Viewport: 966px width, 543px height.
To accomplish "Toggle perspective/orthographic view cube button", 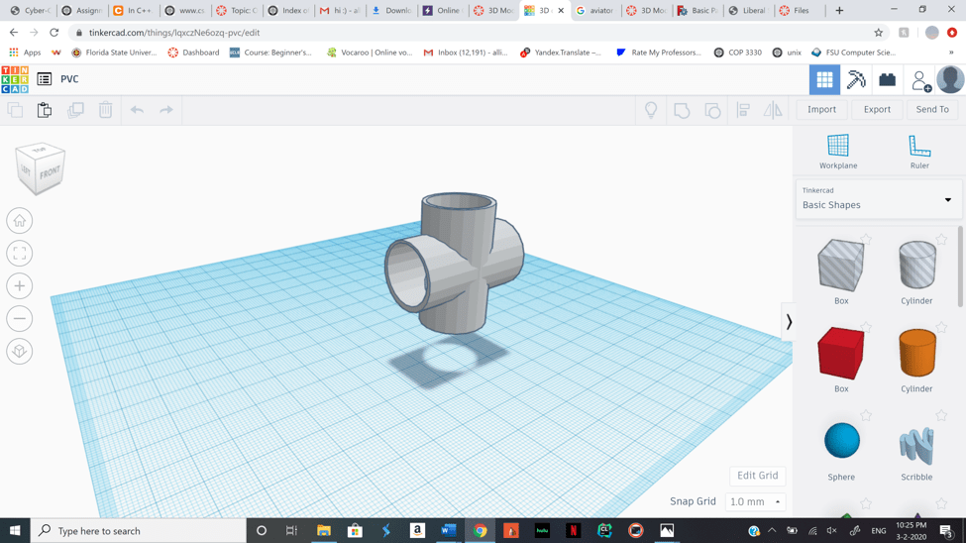I will (20, 352).
